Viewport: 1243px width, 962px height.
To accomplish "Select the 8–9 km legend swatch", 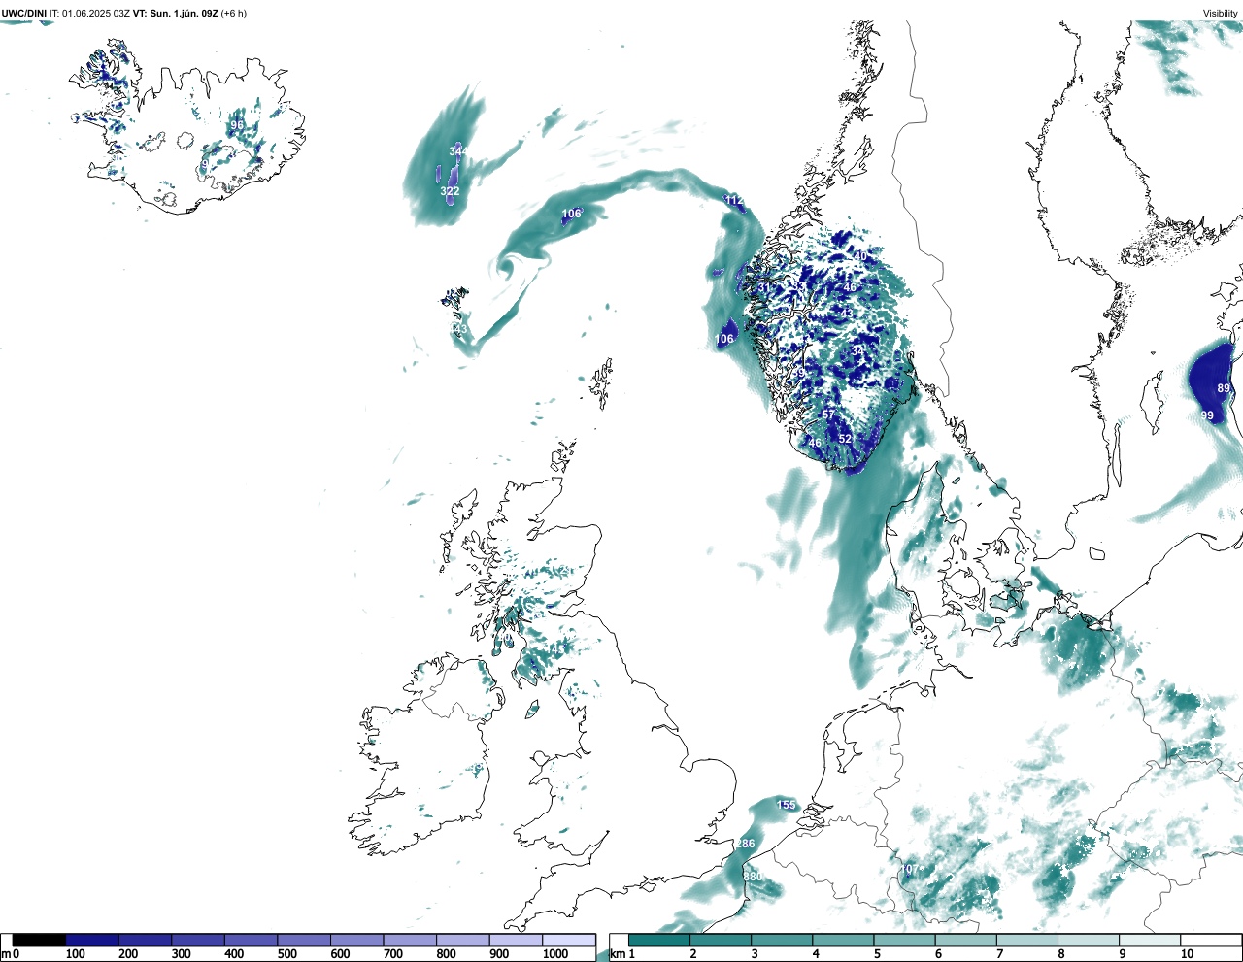I will [1088, 941].
